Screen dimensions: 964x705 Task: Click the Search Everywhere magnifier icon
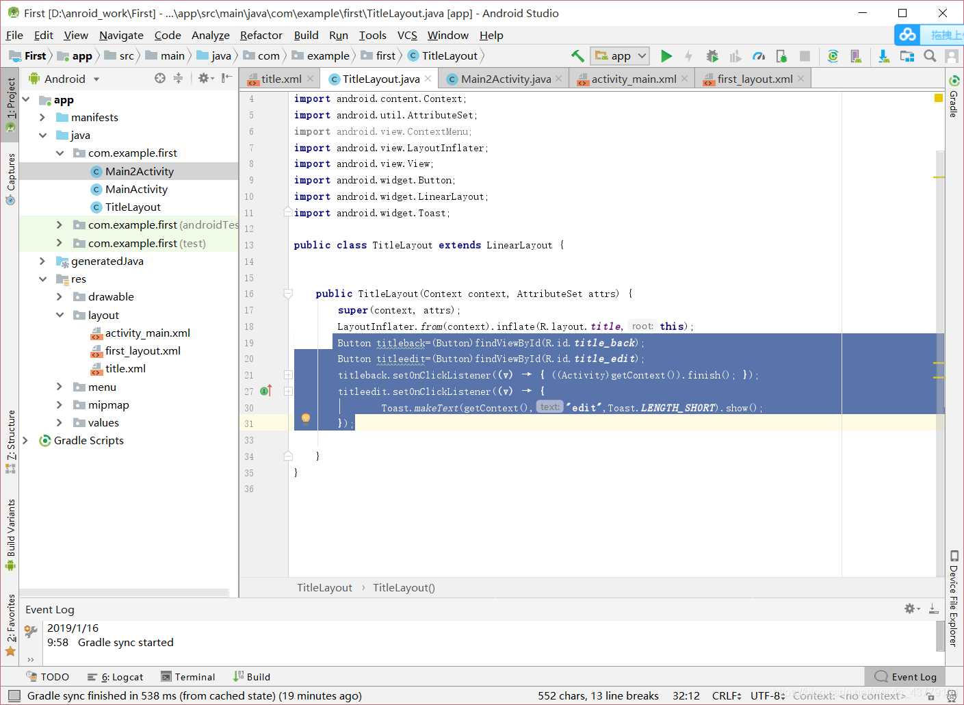930,56
